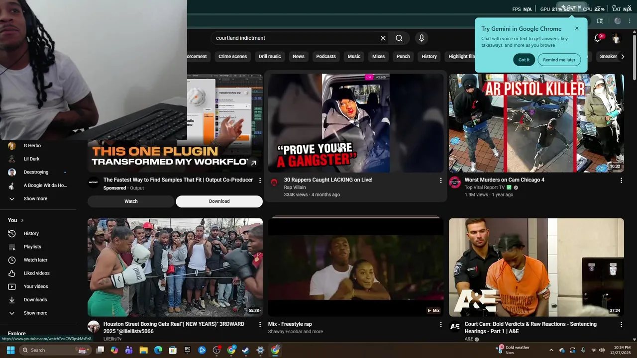
Task: Open the Windows Start menu
Action: click(x=10, y=350)
